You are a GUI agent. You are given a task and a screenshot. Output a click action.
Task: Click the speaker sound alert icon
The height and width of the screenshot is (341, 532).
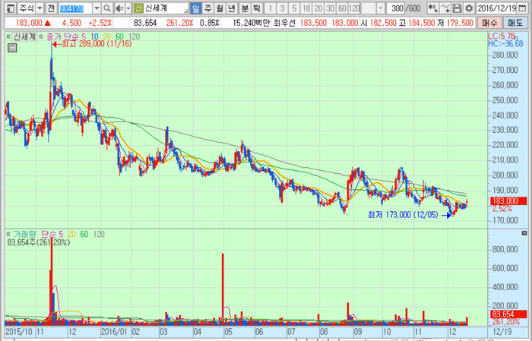[119, 8]
